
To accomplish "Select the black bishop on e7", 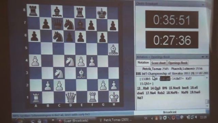I will (x=80, y=25).
